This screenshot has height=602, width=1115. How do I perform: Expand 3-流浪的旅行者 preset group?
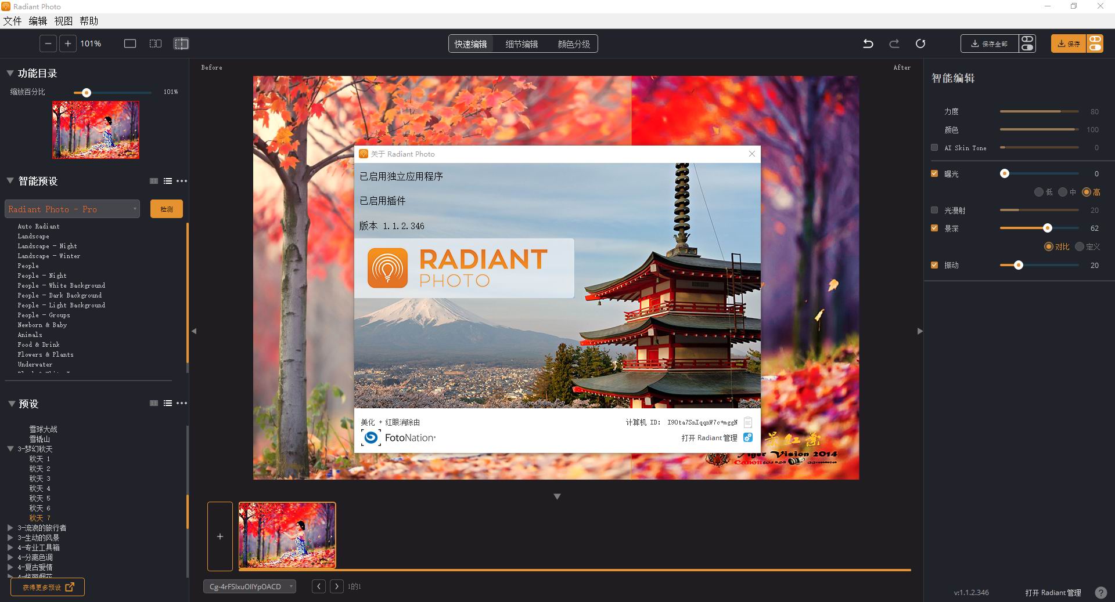click(10, 528)
